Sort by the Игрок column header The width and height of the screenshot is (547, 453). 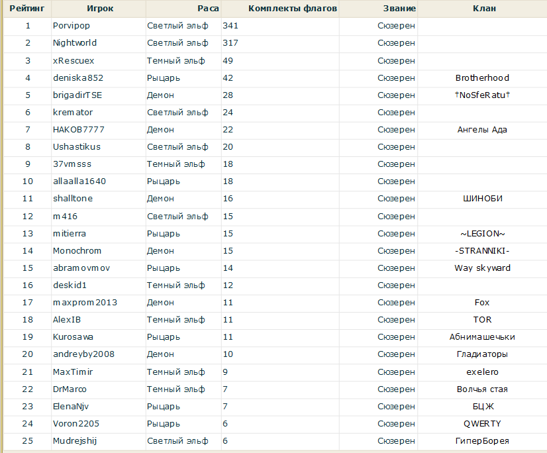100,9
